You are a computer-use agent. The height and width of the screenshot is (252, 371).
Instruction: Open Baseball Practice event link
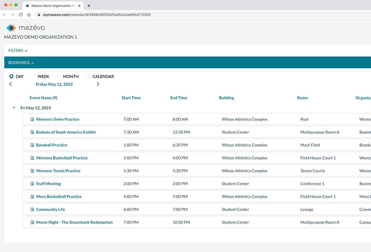pos(52,145)
